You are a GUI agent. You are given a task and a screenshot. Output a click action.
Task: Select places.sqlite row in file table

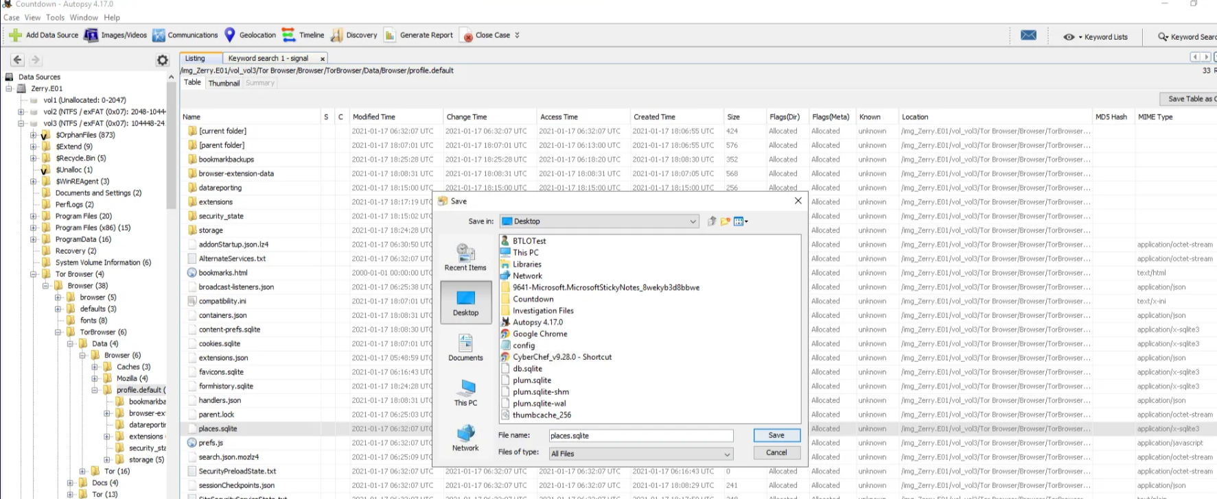tap(699, 429)
